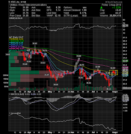
Task: Click the 34.79 price annotation
Action: click(45, 51)
